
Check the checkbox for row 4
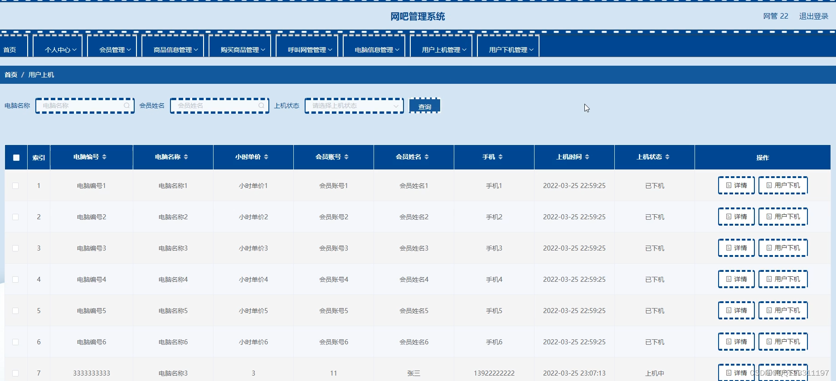point(15,280)
